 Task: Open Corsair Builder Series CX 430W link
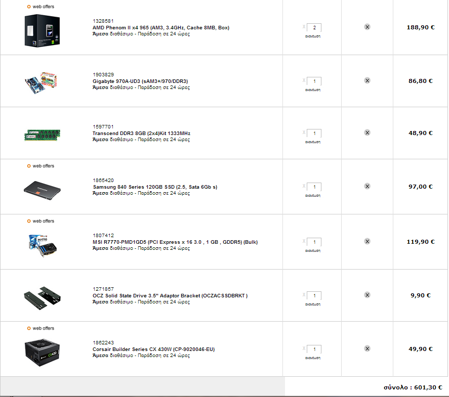click(x=153, y=349)
